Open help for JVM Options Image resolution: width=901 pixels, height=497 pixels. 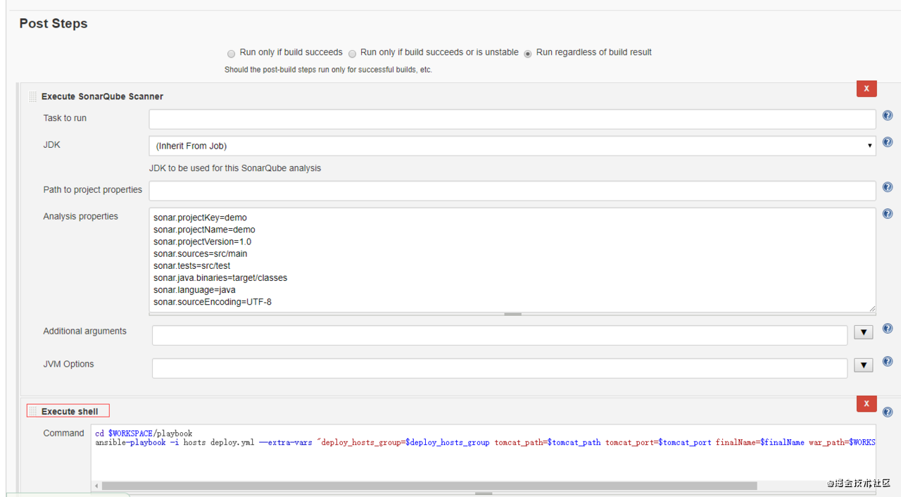[x=888, y=362]
